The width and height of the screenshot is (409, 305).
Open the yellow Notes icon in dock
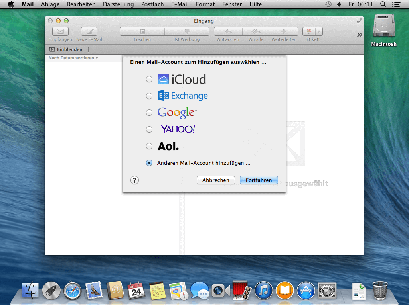[x=158, y=290]
